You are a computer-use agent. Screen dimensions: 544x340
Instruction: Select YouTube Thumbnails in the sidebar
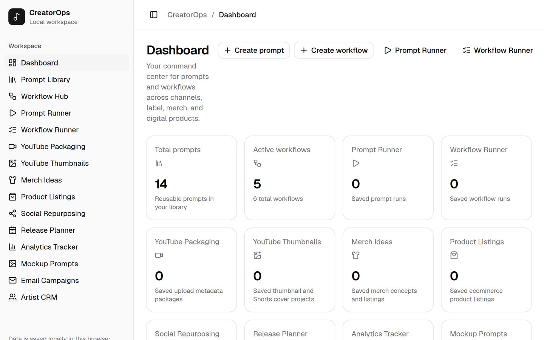[x=66, y=163]
